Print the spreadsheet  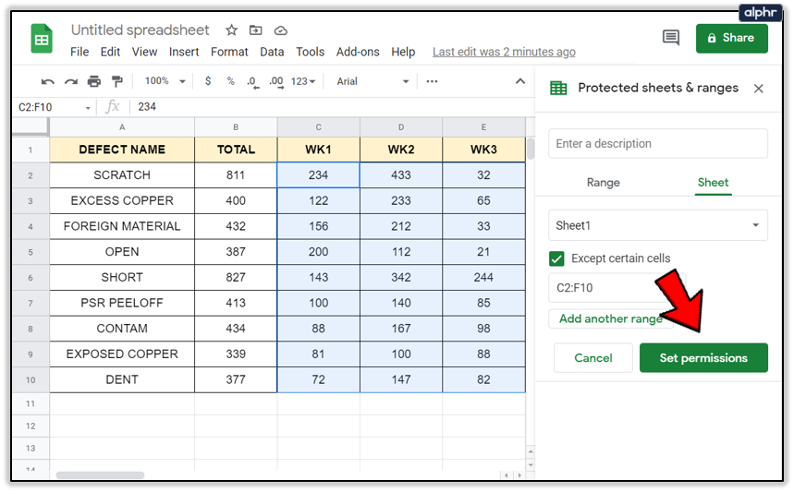[94, 81]
